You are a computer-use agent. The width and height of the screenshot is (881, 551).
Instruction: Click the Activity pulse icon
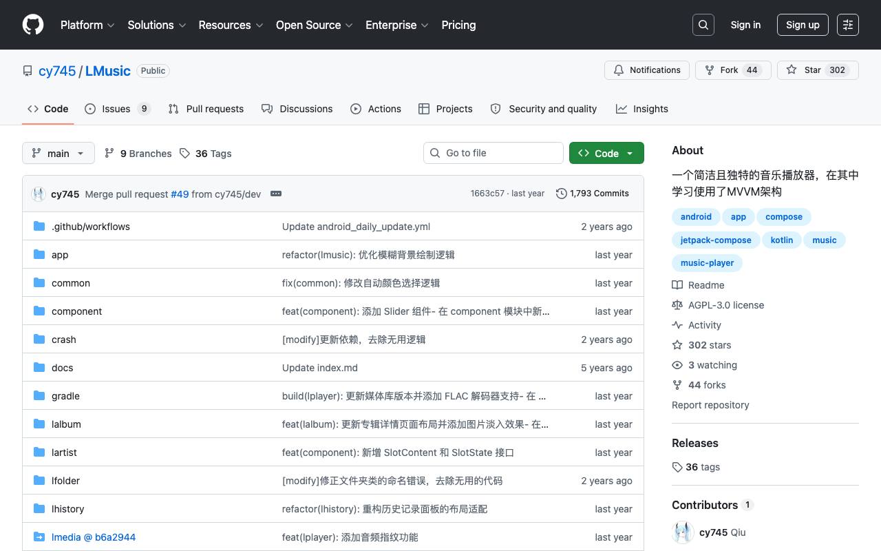(677, 325)
